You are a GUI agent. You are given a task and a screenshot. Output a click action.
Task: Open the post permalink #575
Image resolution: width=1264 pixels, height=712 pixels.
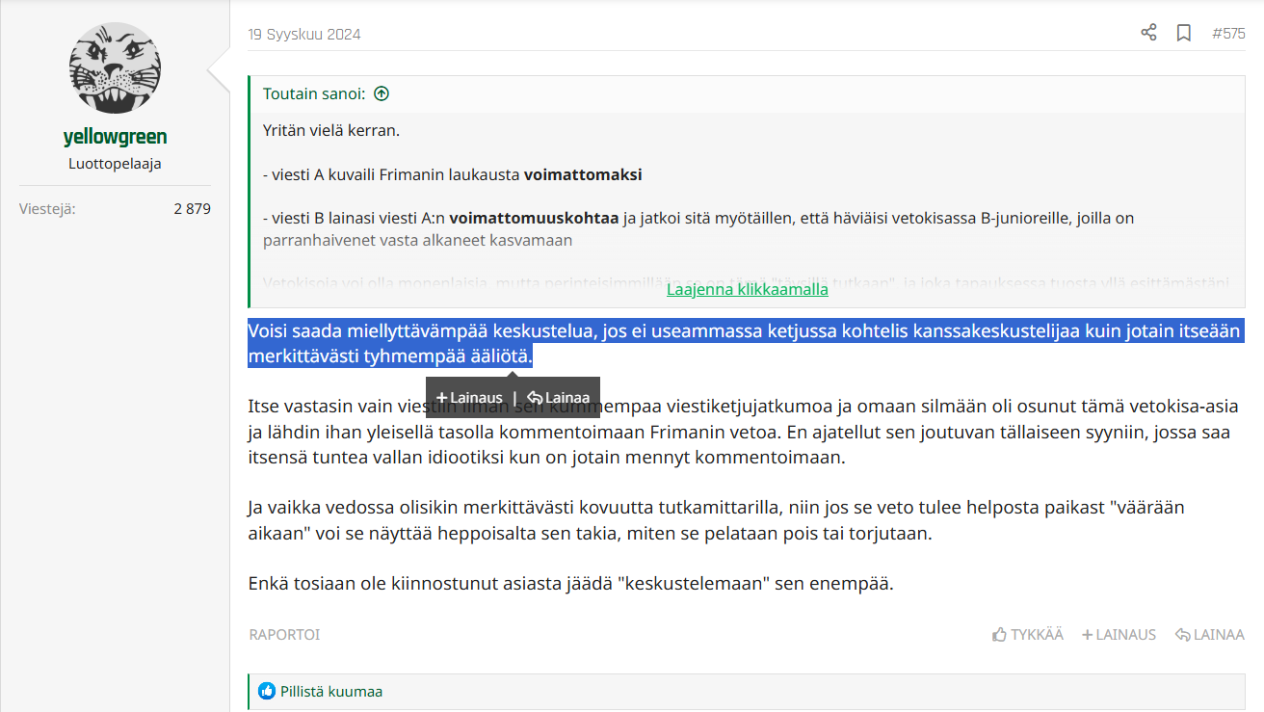pos(1228,34)
